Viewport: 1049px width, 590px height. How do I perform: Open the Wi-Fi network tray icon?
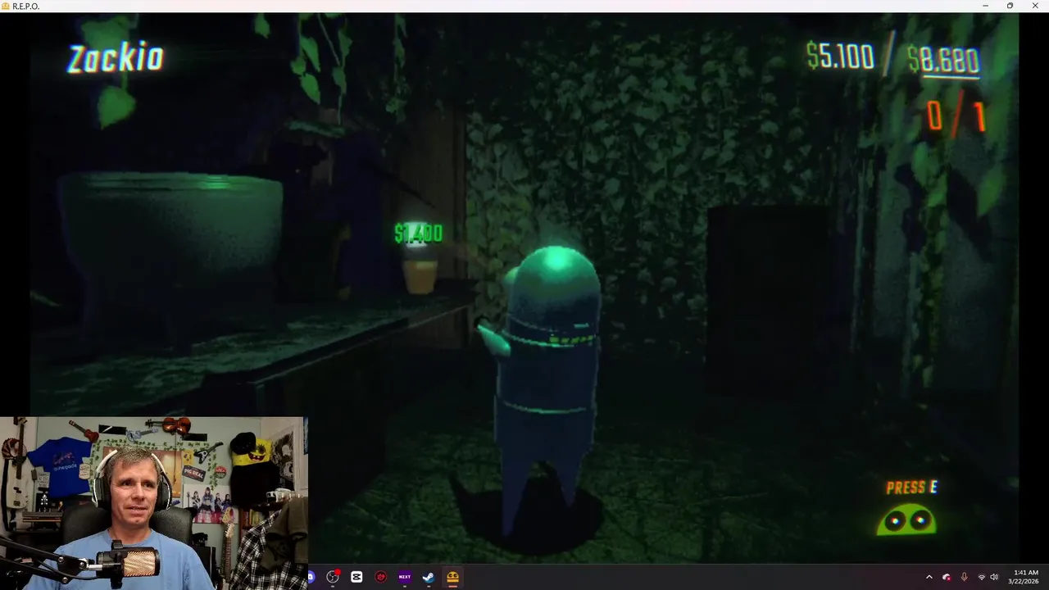[x=981, y=577]
